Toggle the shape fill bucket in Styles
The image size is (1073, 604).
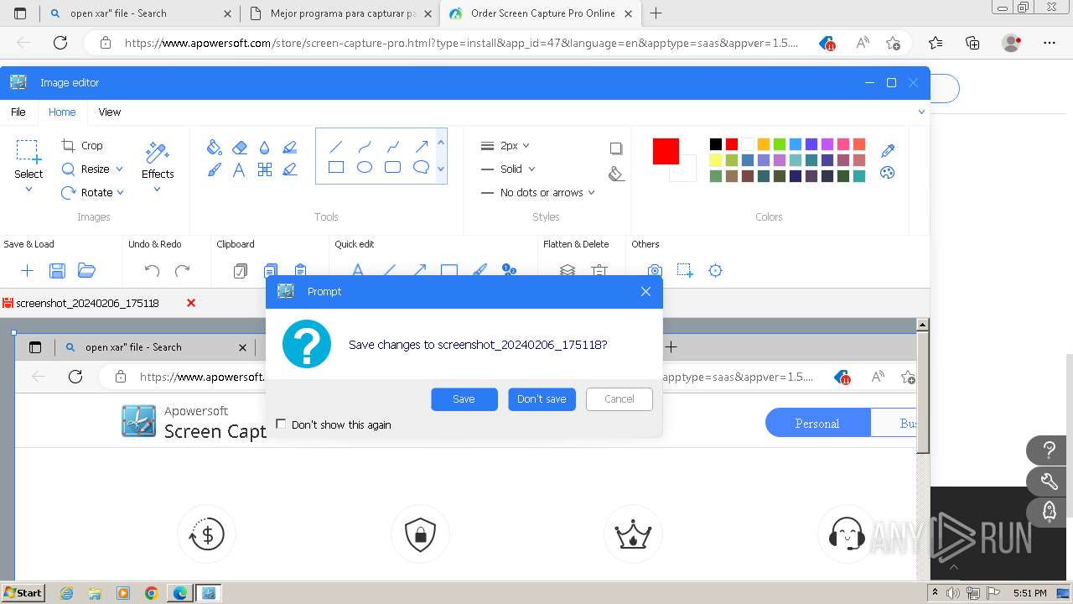point(616,174)
